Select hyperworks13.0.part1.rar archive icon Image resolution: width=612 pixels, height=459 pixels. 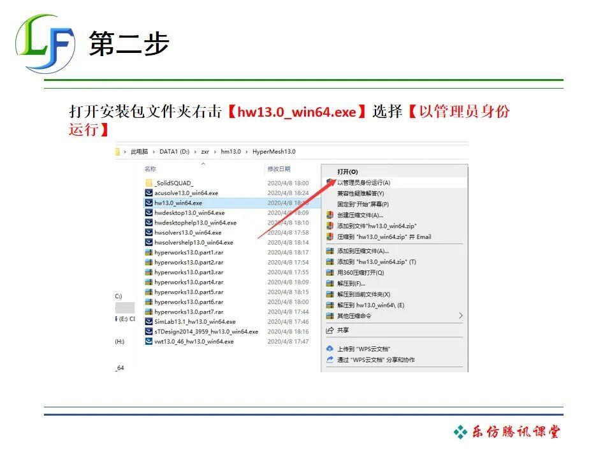pos(149,252)
